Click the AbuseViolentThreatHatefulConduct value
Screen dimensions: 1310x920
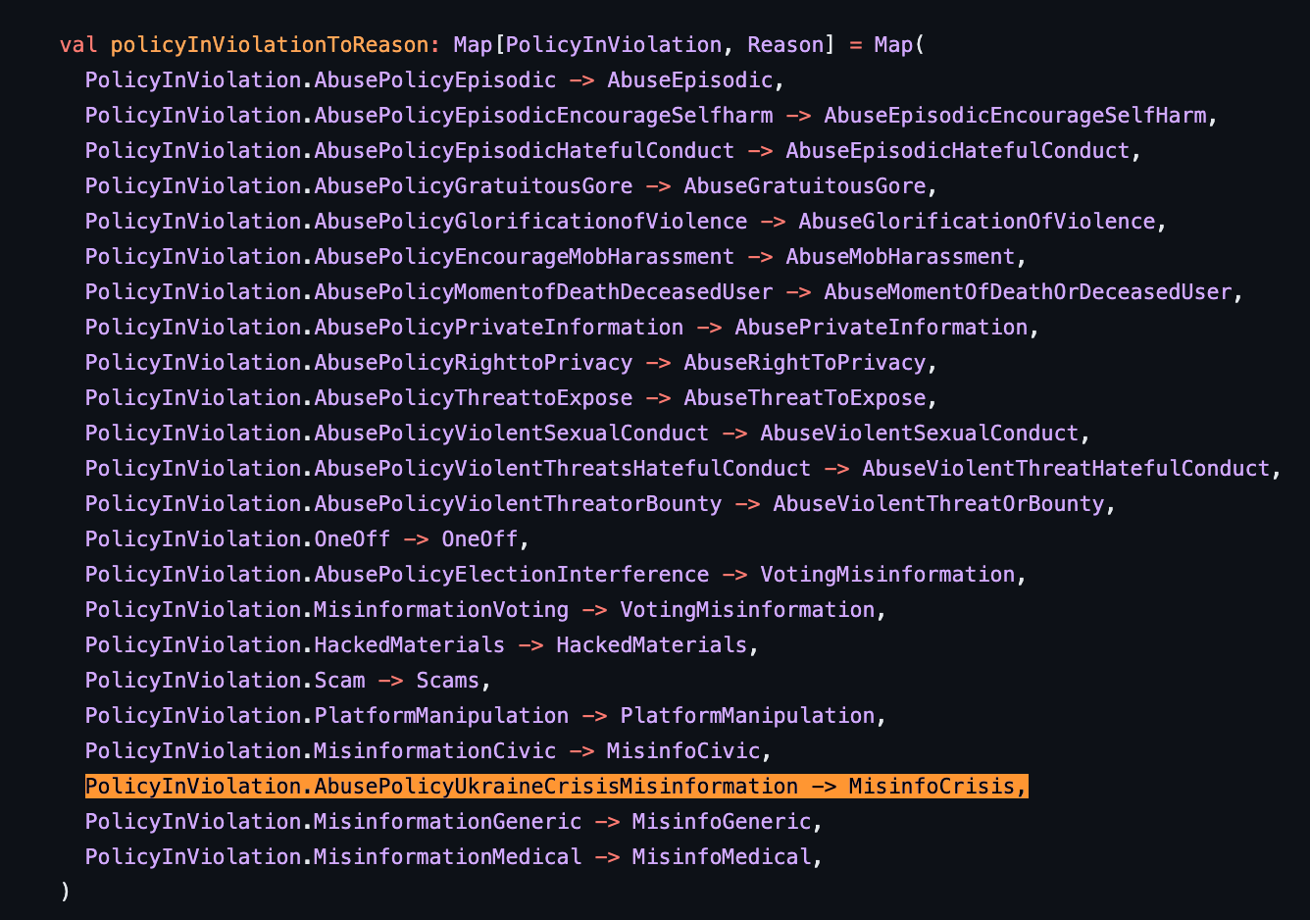[x=1065, y=469]
